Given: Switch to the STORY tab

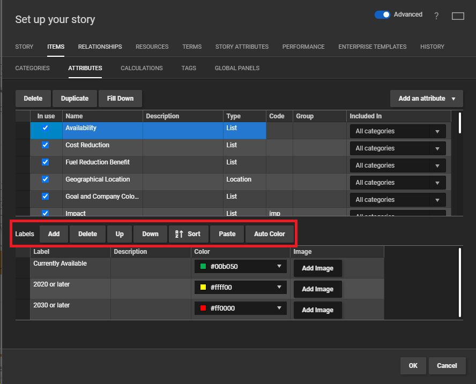Looking at the screenshot, I should [24, 47].
